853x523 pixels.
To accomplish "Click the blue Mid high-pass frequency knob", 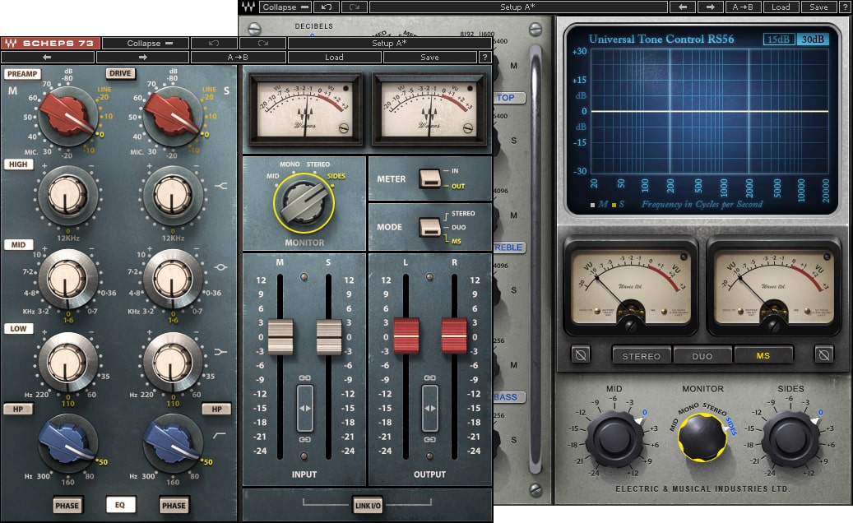I will 67,442.
